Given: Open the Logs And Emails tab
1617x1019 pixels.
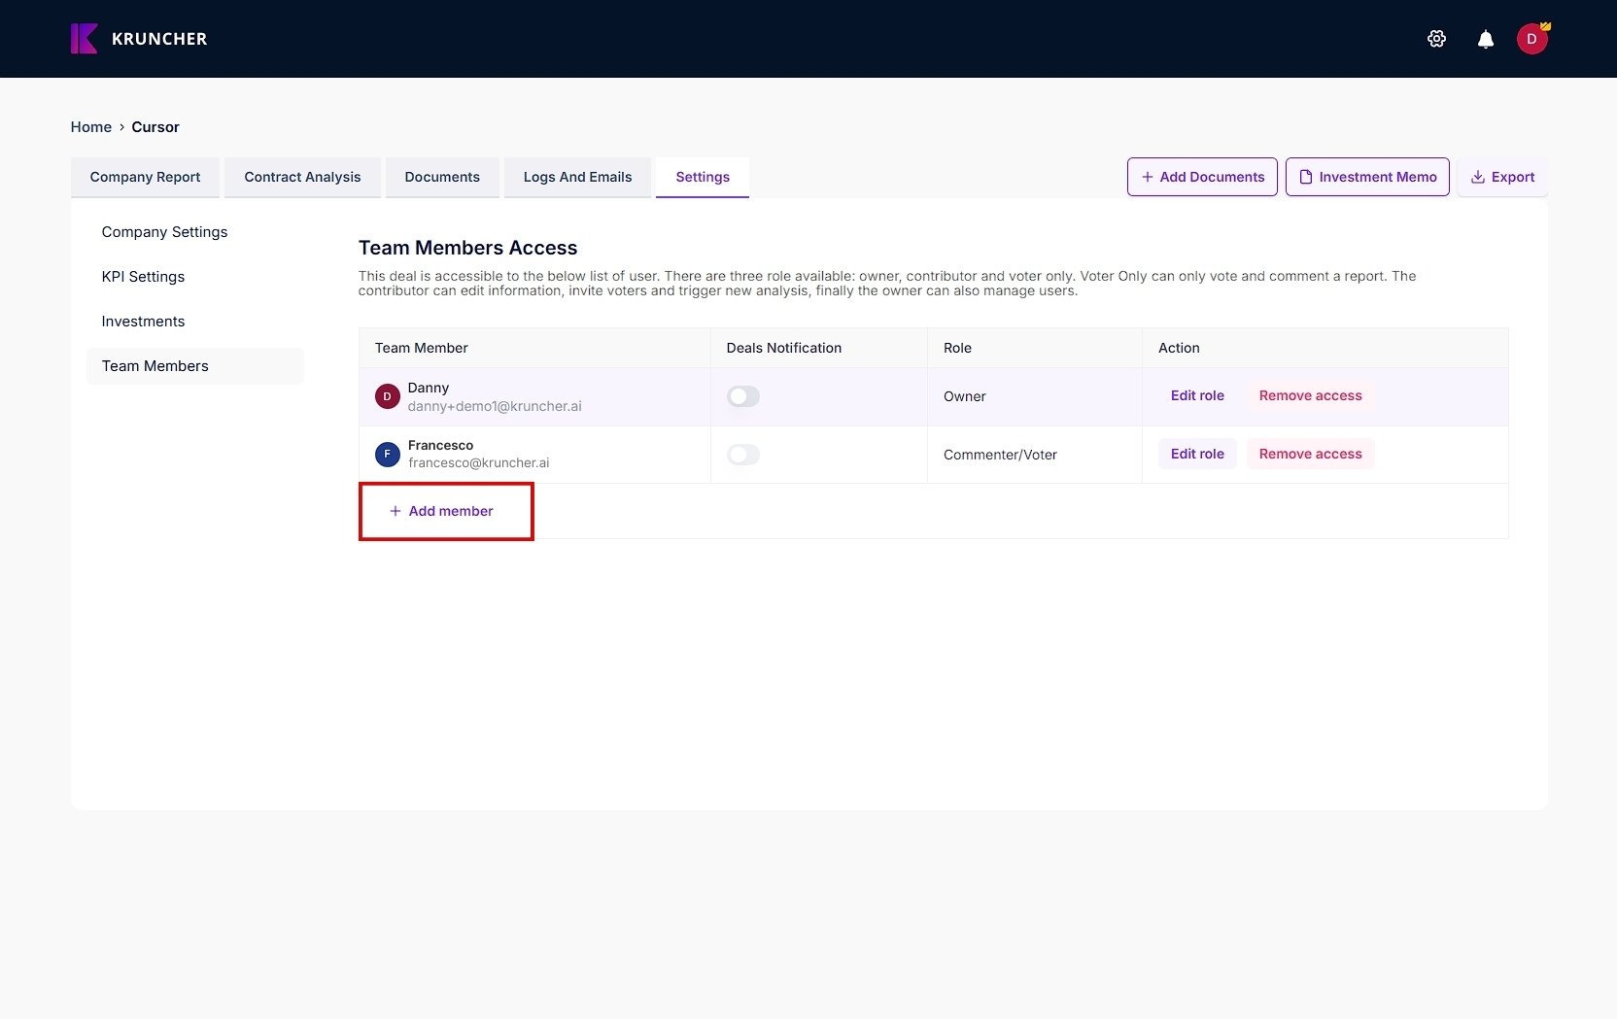Looking at the screenshot, I should 577,177.
